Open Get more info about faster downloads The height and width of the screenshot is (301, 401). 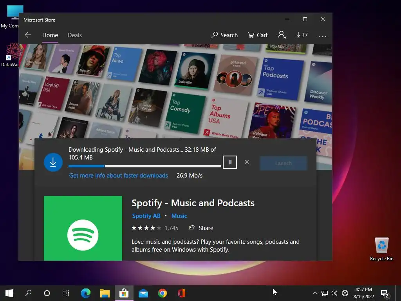pyautogui.click(x=118, y=176)
